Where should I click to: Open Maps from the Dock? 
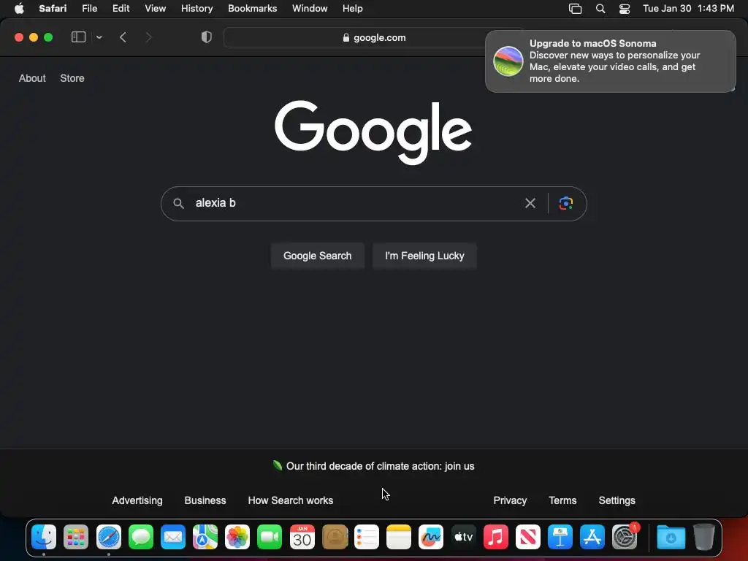coord(205,538)
